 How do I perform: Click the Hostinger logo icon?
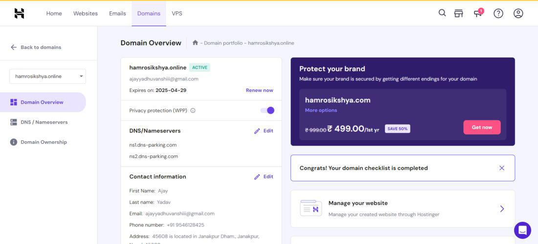click(x=19, y=13)
